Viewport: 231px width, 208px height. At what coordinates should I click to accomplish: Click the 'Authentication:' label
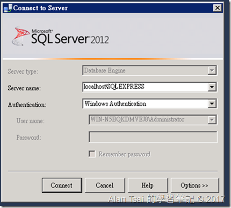27,105
